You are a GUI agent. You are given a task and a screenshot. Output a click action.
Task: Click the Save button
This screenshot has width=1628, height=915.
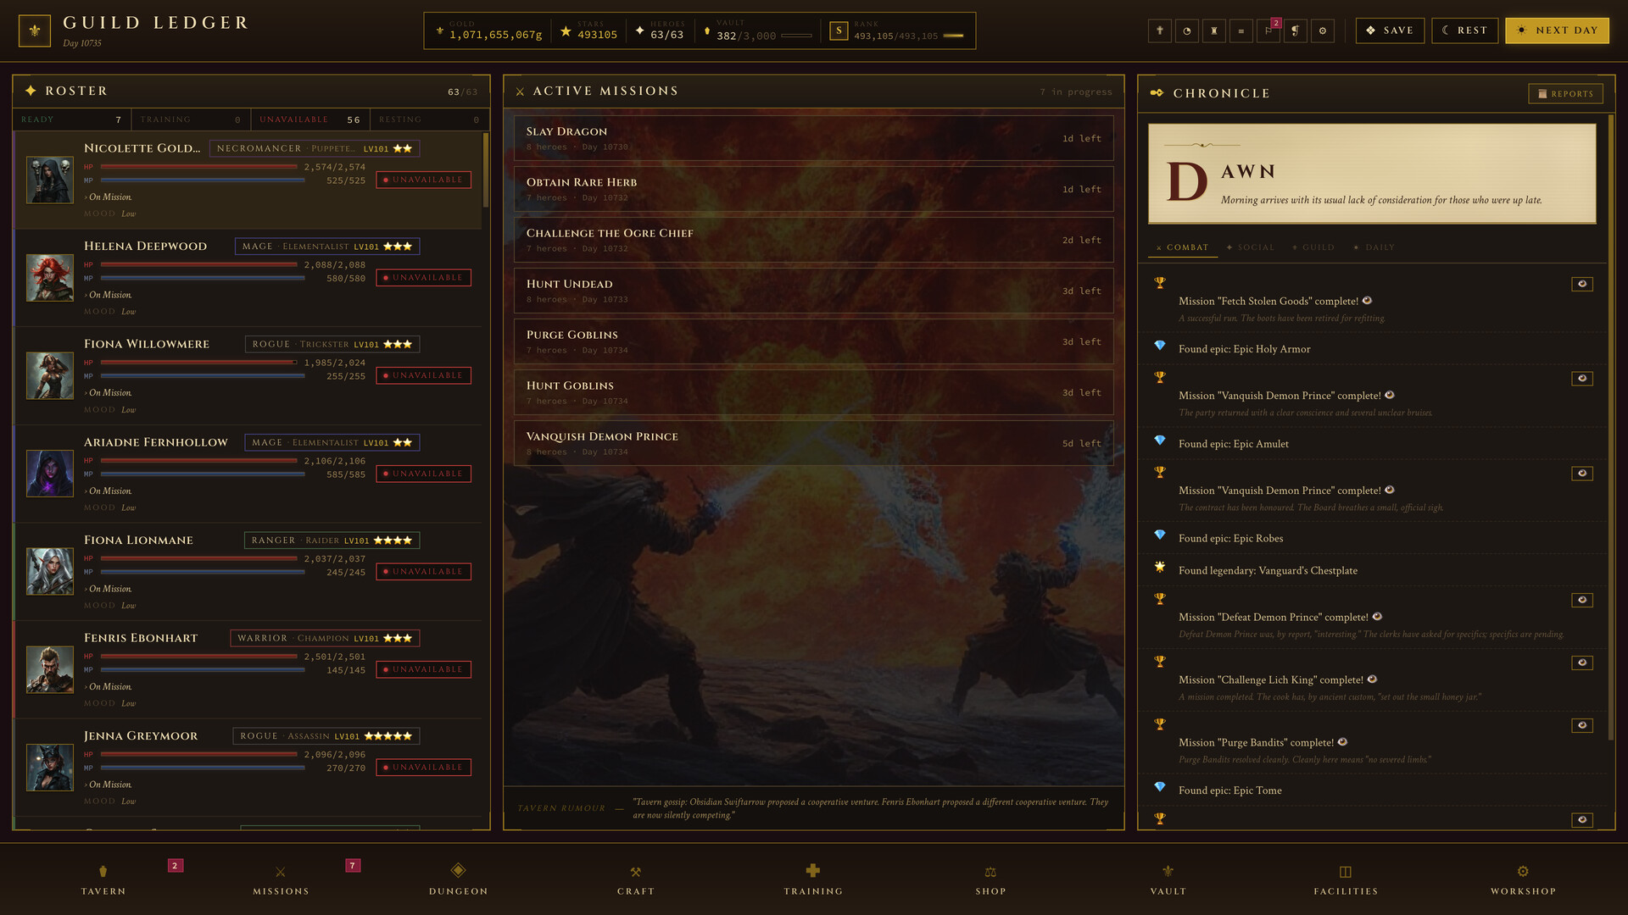[1390, 30]
